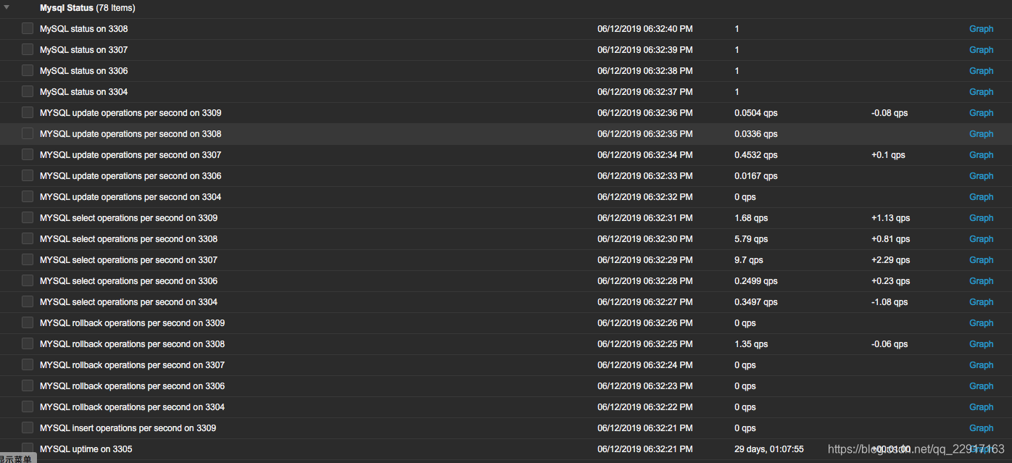The height and width of the screenshot is (463, 1012).
Task: Open Graph for update operations on 3307
Action: tap(981, 155)
